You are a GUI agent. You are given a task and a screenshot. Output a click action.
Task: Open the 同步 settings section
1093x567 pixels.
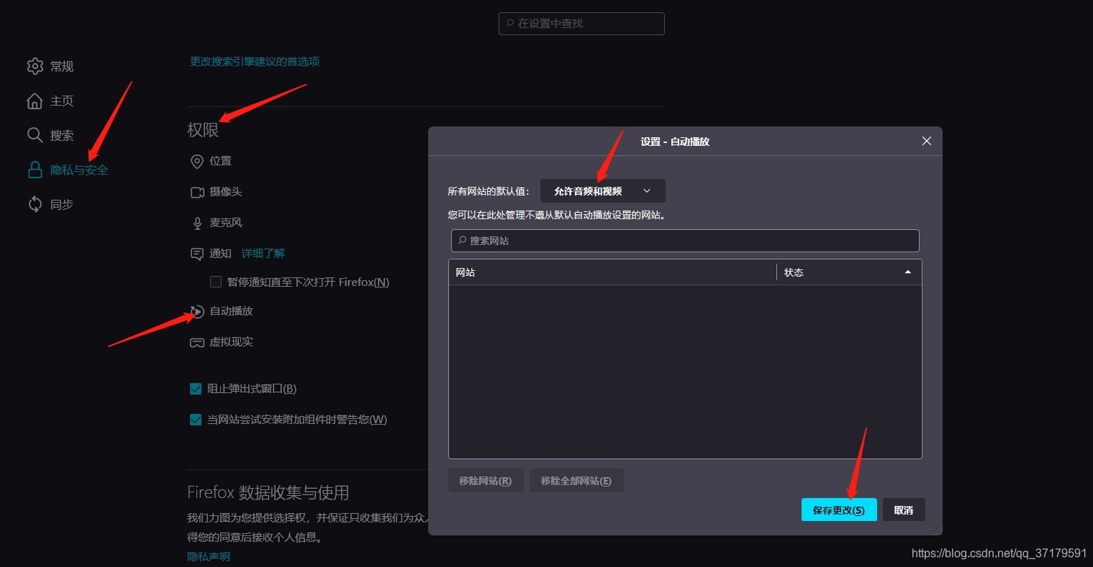[60, 204]
